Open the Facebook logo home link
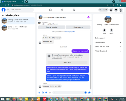126x101 pixels. pos(4,10)
